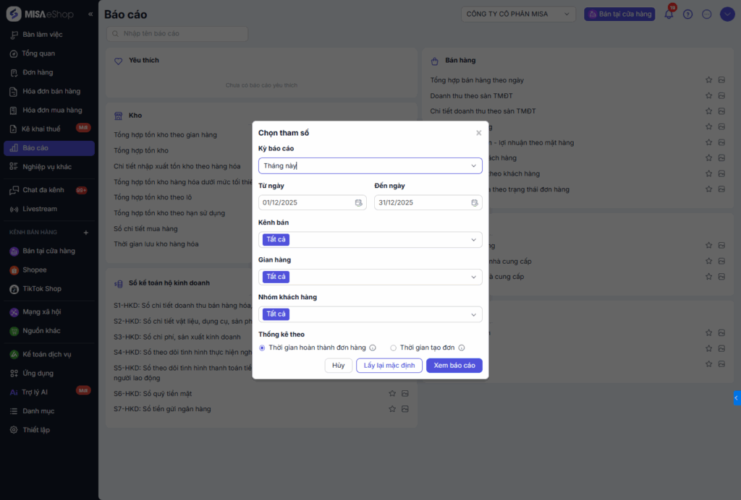The height and width of the screenshot is (500, 741).
Task: Click the more options ellipsis icon in header
Action: (x=707, y=14)
